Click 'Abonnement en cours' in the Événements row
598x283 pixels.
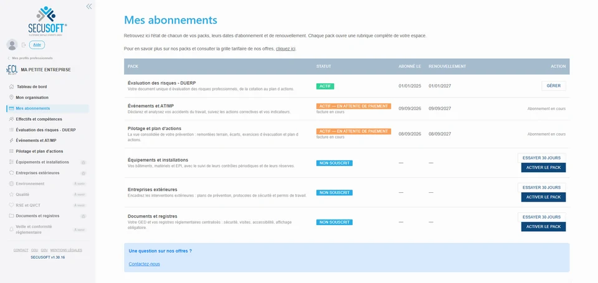coord(546,109)
